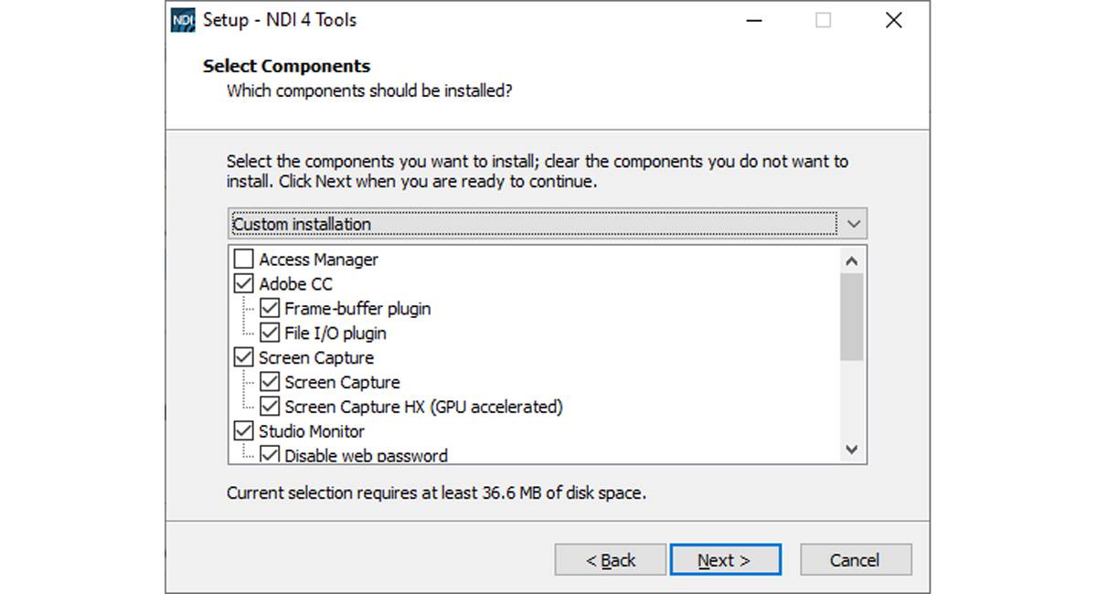Close the setup window

click(x=894, y=20)
